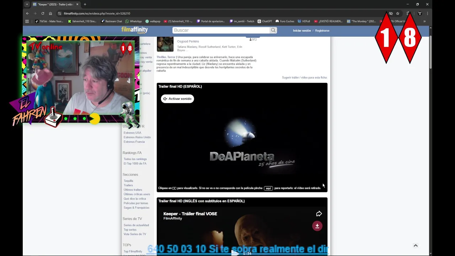Screen dimensions: 455x256
Task: Click the scroll-to-top chevron icon
Action: [x=416, y=245]
